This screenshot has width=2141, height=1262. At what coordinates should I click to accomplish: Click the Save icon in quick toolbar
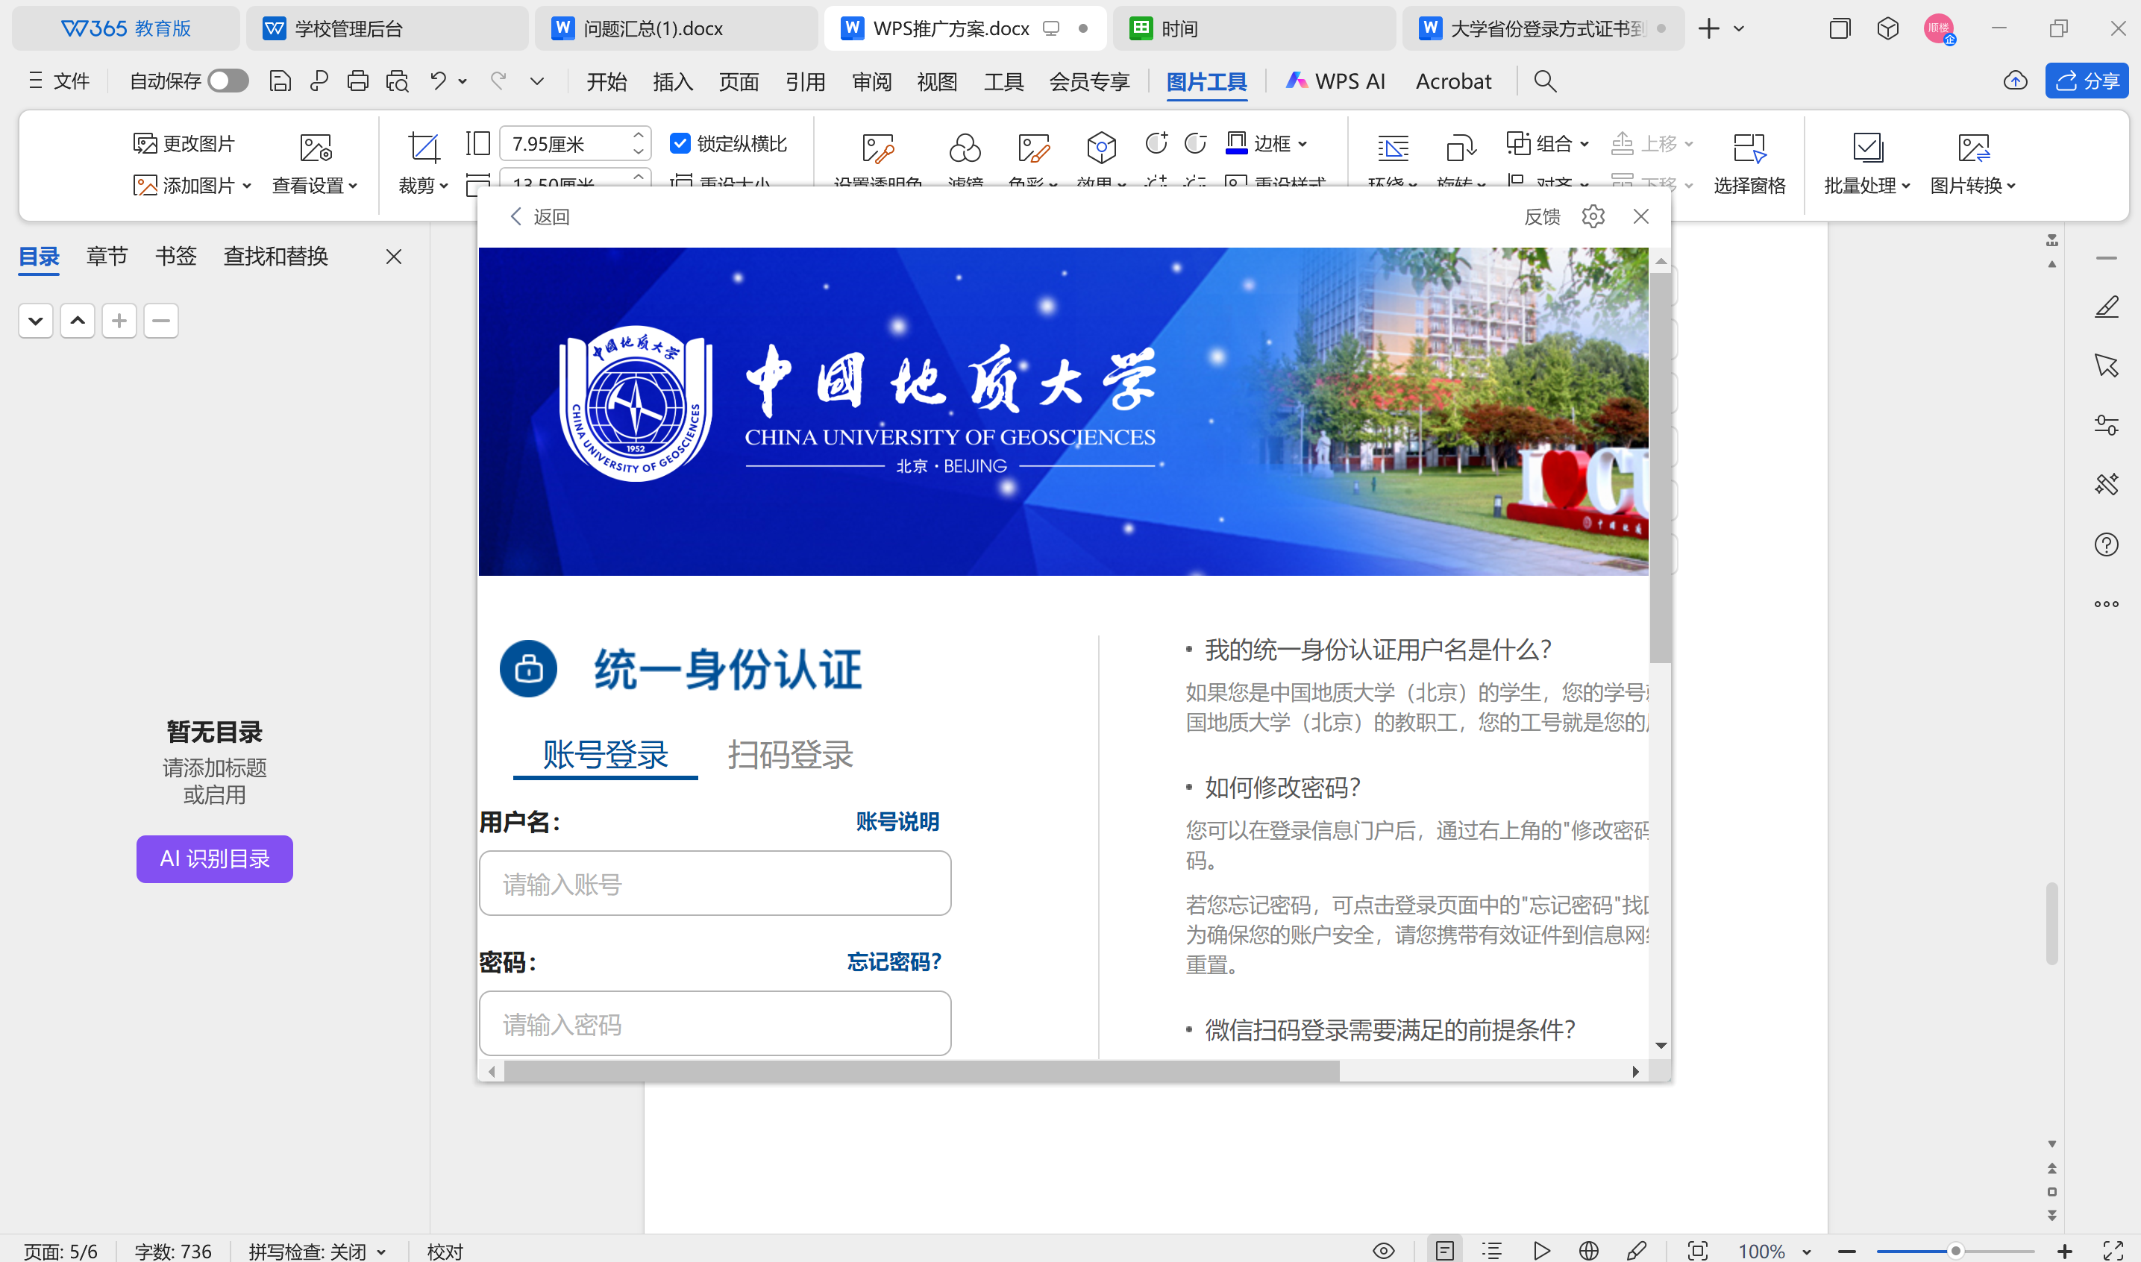(x=280, y=81)
